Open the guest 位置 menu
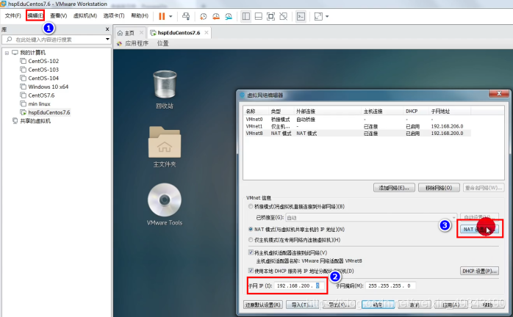 coord(162,43)
